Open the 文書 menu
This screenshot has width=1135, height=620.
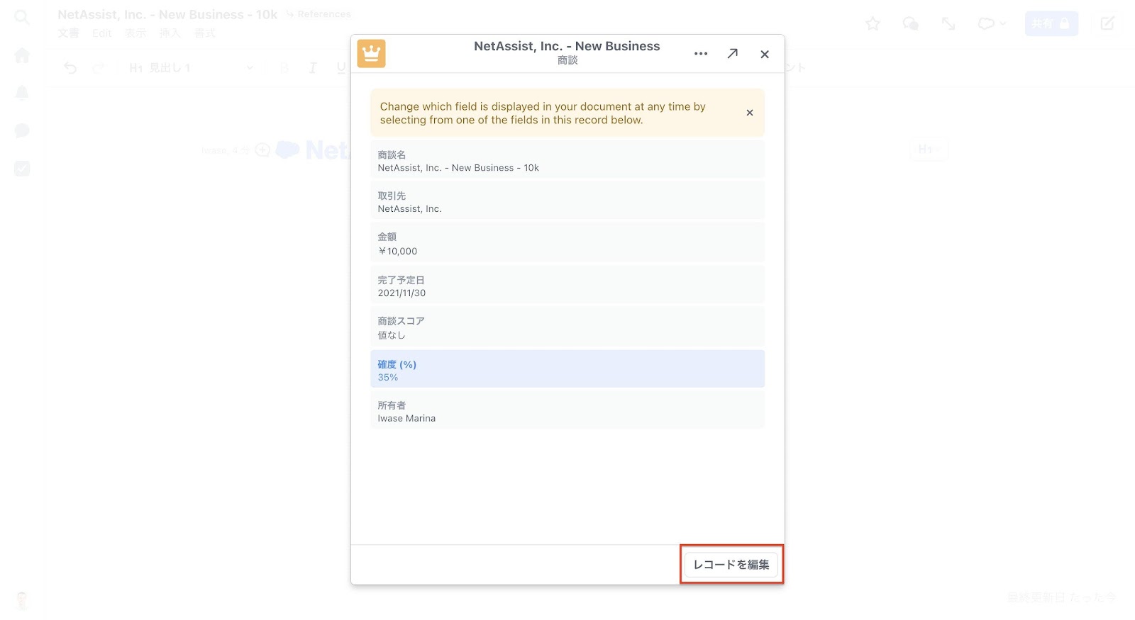coord(69,33)
